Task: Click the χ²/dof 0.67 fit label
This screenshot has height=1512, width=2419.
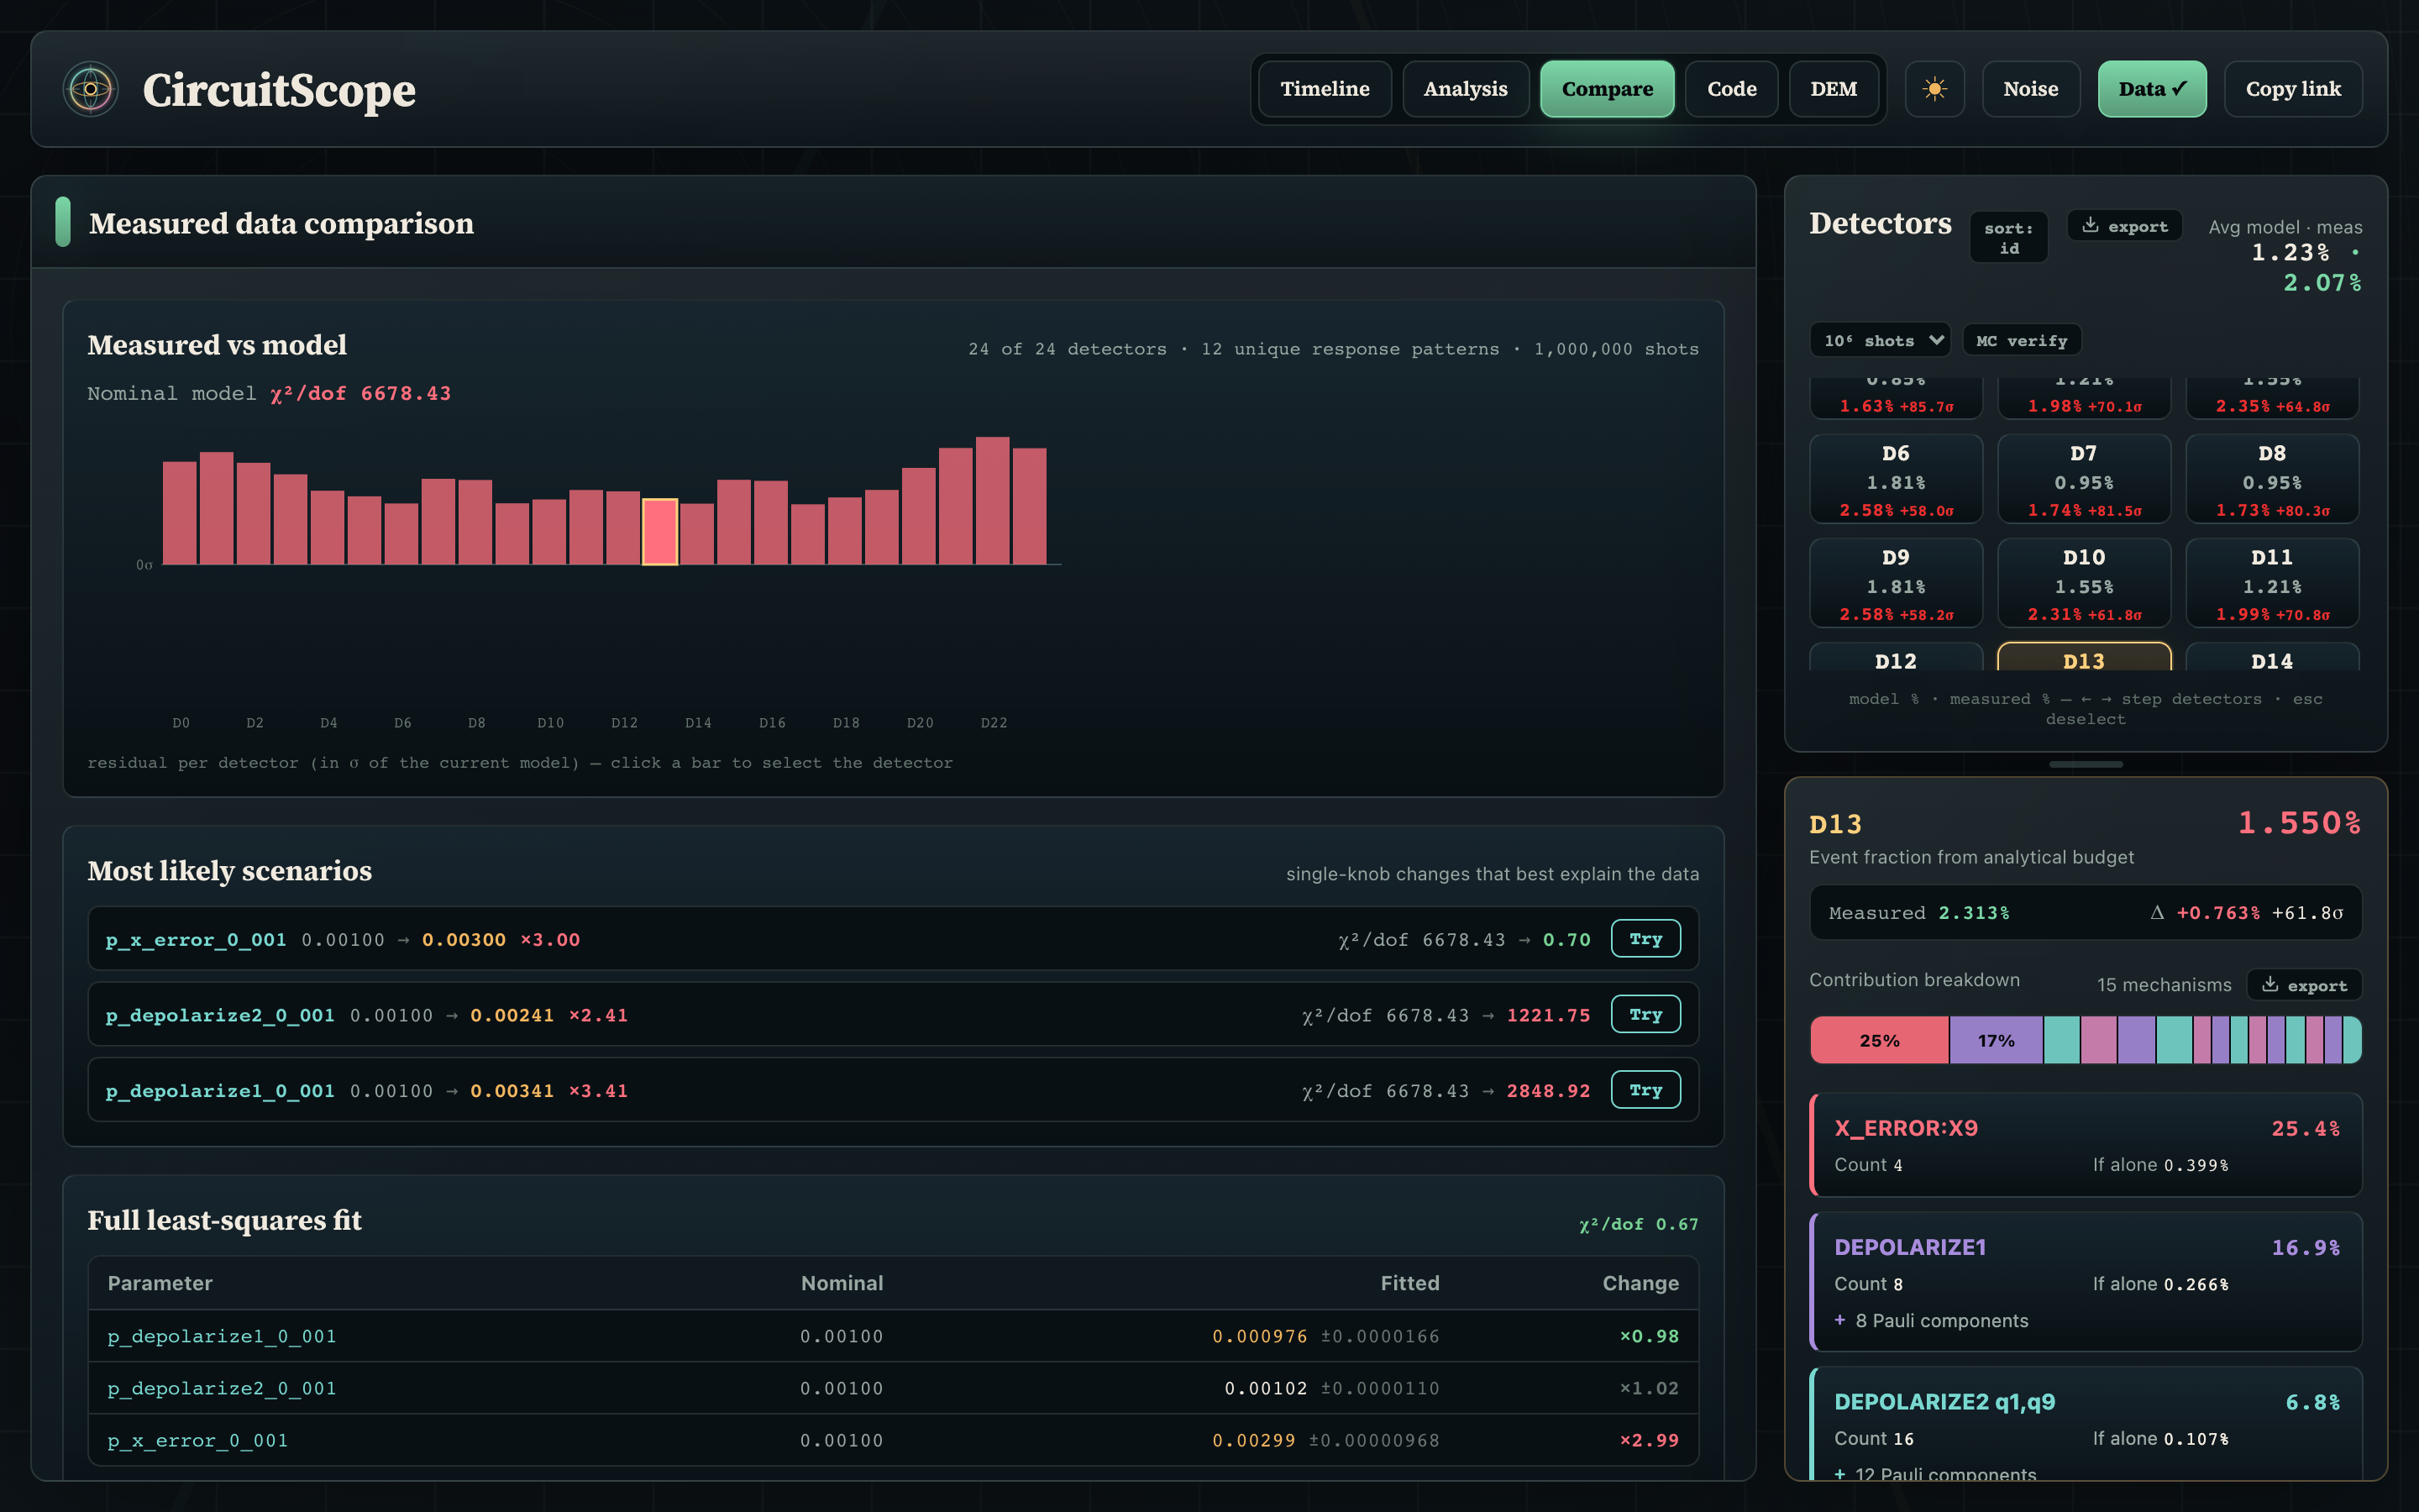Action: (1639, 1224)
